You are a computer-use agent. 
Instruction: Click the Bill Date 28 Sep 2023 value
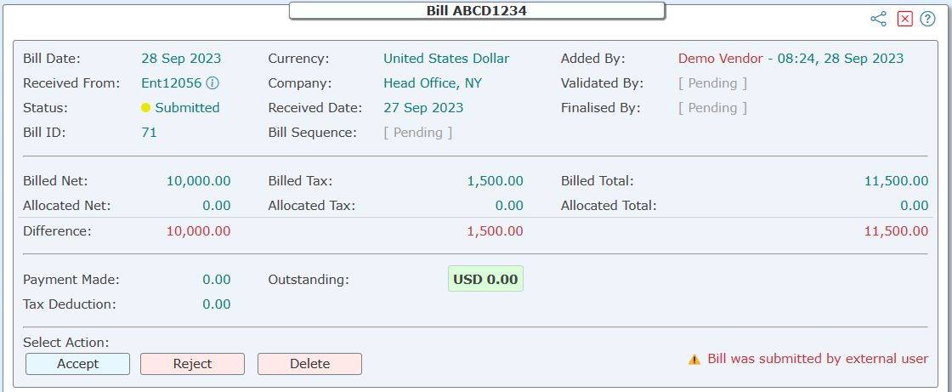click(182, 59)
